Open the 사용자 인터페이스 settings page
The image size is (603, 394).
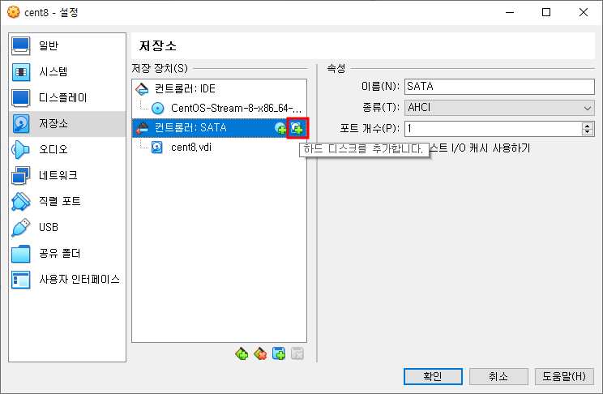point(67,280)
